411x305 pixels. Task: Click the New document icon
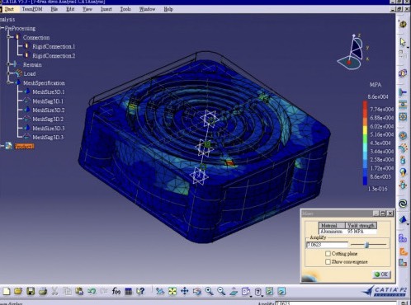(x=7, y=291)
